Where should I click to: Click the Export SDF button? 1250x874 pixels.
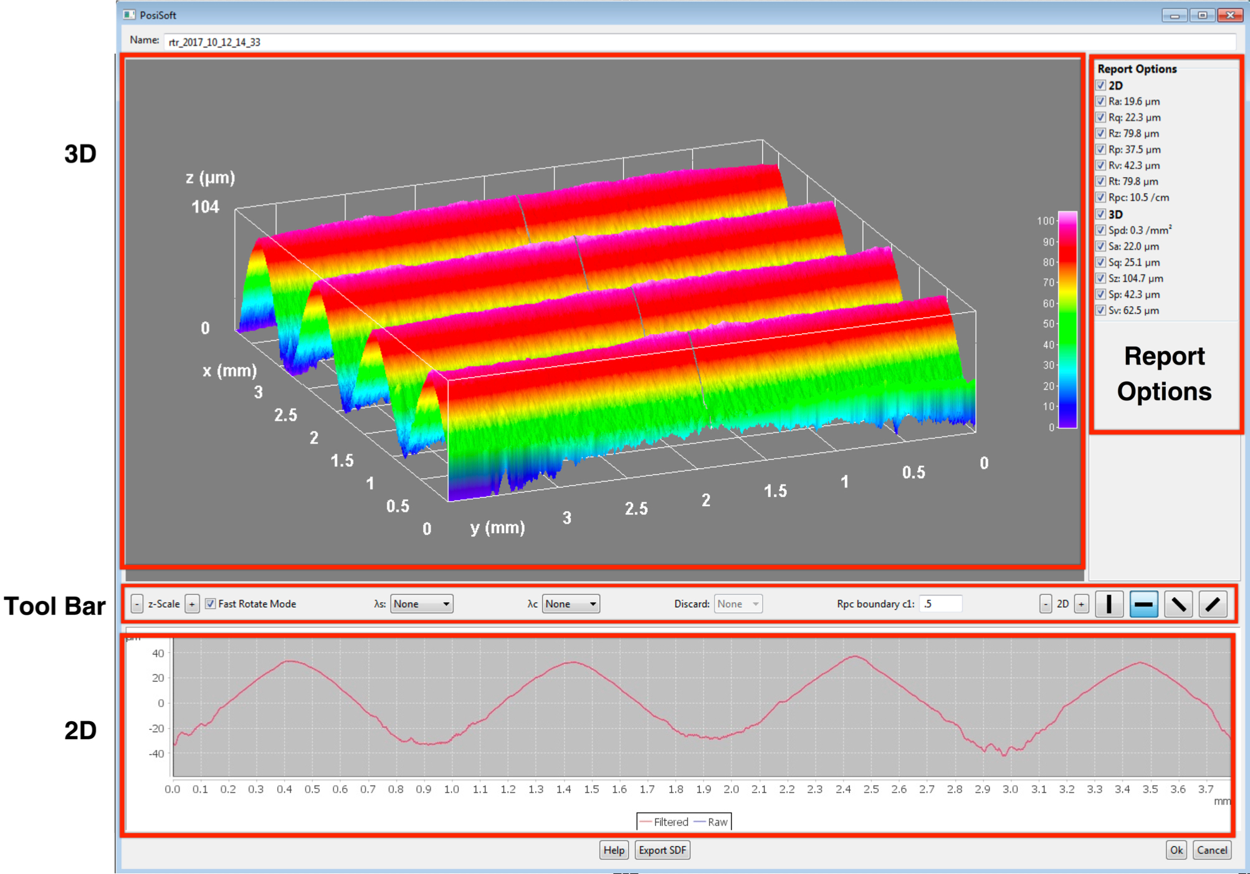[x=662, y=850]
